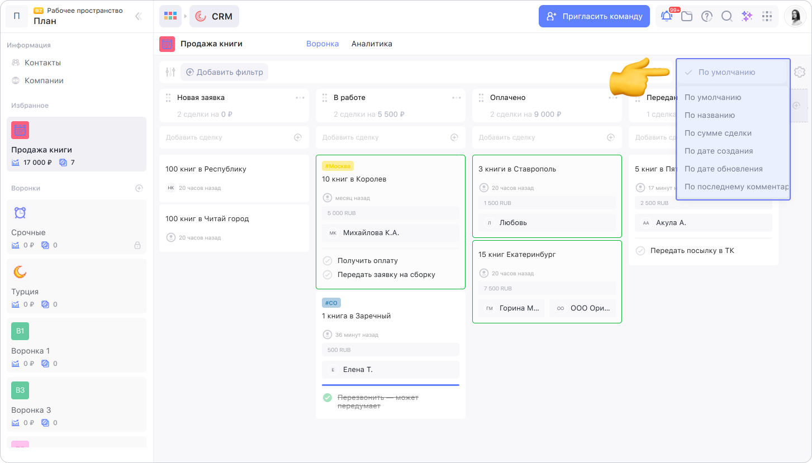Open the apps grid icon beside CRM
The image size is (812, 463).
tap(170, 16)
